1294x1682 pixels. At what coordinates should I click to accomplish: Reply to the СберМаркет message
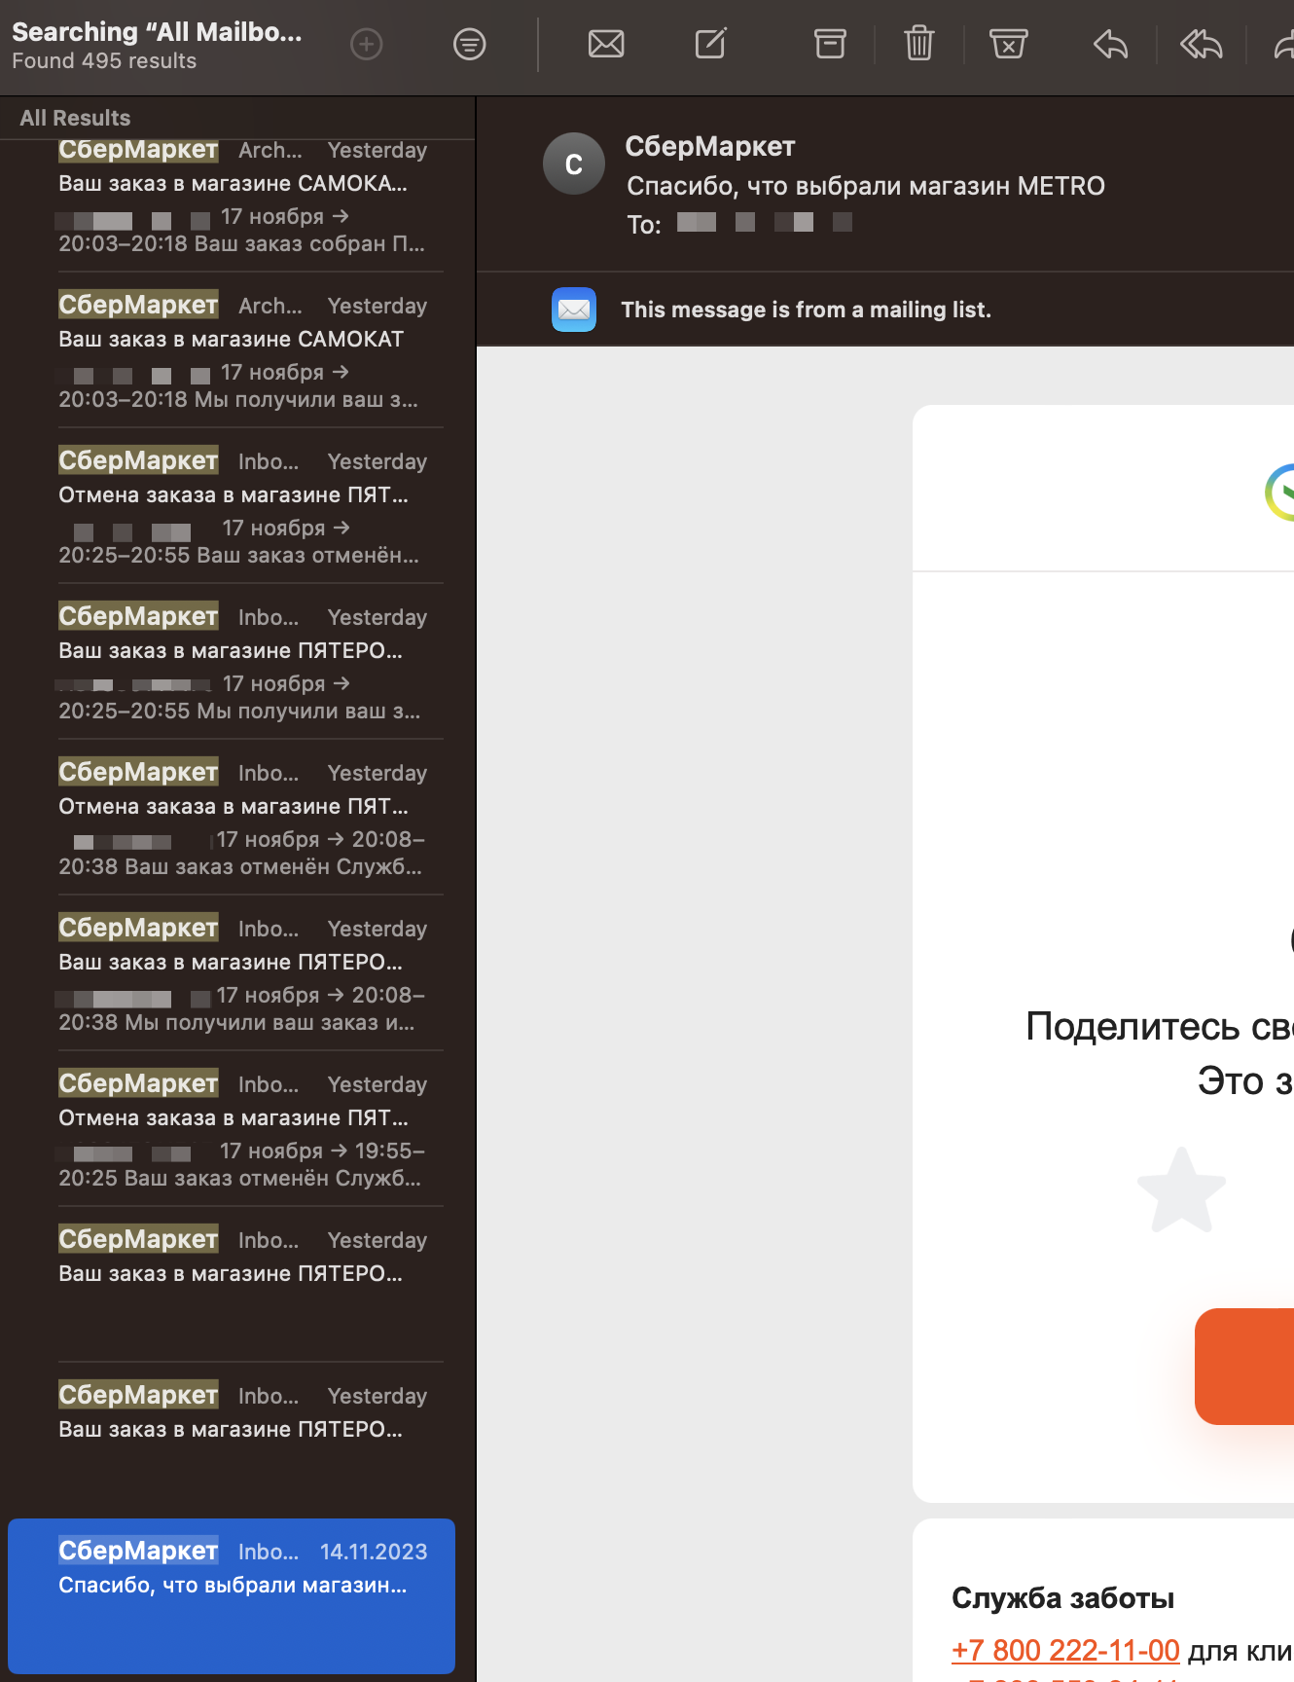[1111, 44]
